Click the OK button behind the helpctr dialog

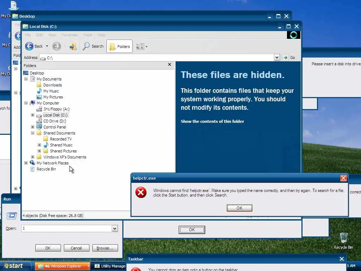click(x=192, y=230)
